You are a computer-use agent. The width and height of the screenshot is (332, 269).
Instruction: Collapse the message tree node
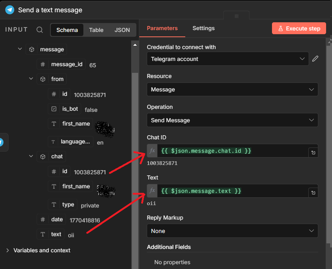(x=20, y=49)
